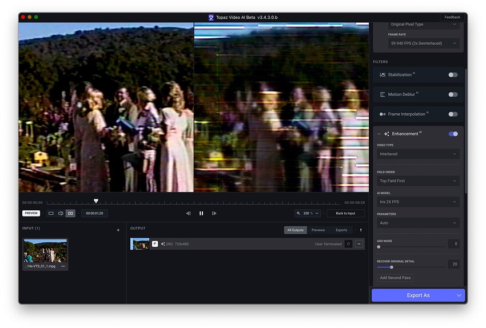Switch to split view layout
Viewport: 486px width, 328px height.
click(61, 213)
